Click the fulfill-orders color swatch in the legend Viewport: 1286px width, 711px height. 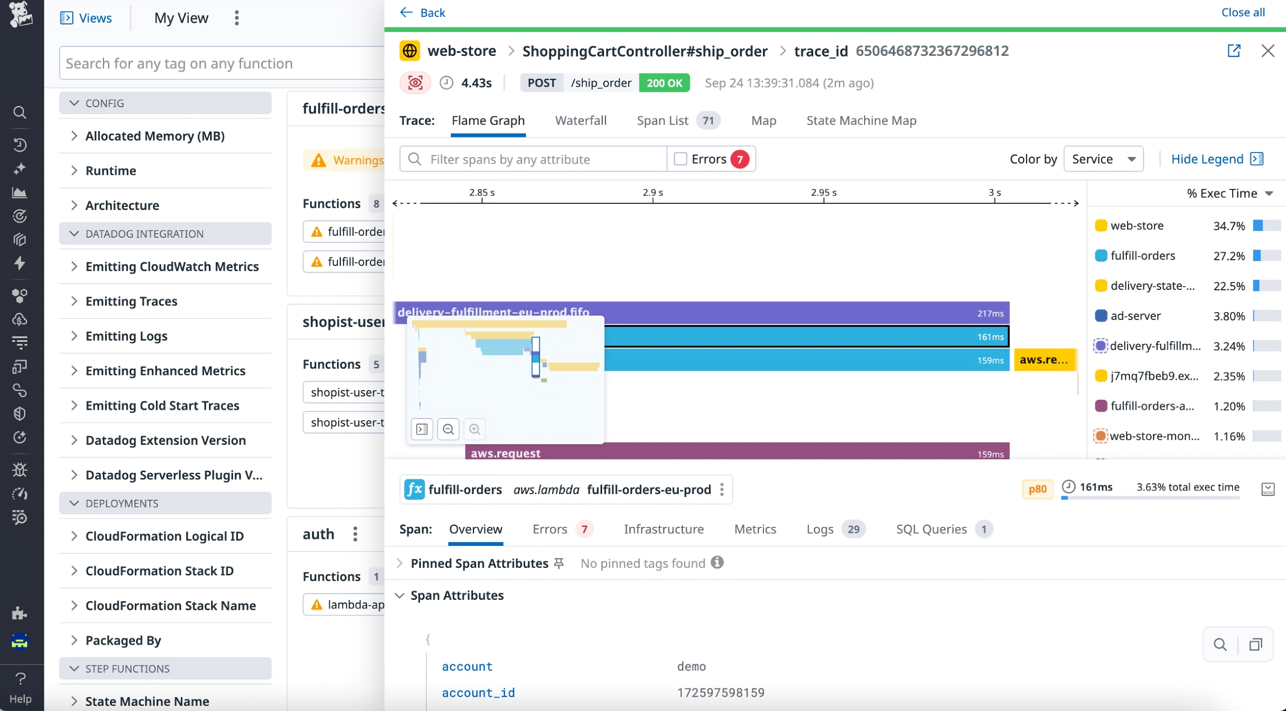point(1102,256)
